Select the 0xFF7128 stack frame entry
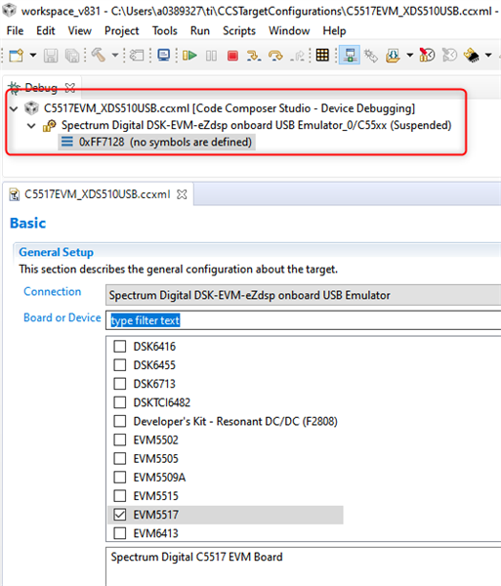The height and width of the screenshot is (586, 501). pos(157,142)
